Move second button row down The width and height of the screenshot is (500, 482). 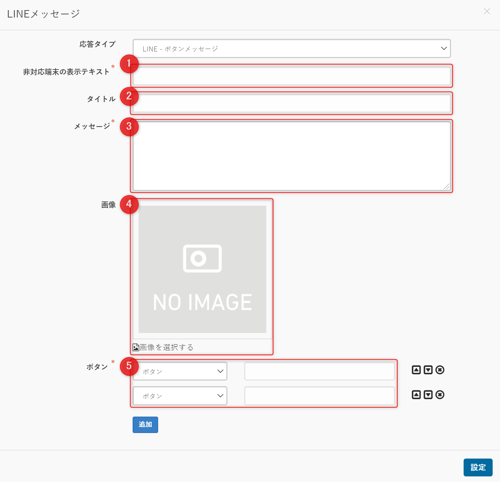428,395
